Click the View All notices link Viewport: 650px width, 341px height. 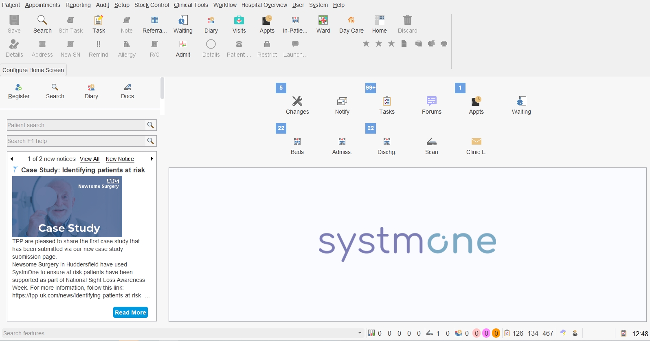pyautogui.click(x=90, y=159)
